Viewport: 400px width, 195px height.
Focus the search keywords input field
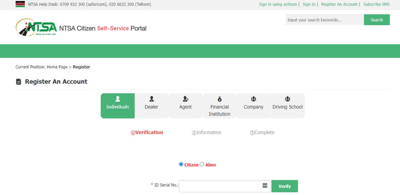tap(325, 20)
